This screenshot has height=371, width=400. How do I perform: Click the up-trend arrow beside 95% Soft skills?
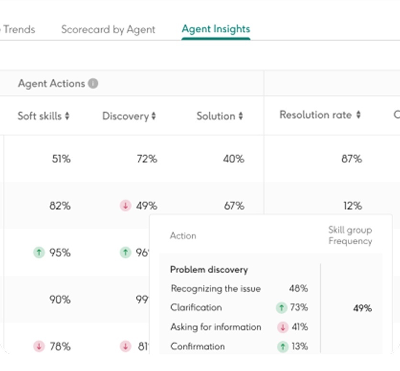39,253
